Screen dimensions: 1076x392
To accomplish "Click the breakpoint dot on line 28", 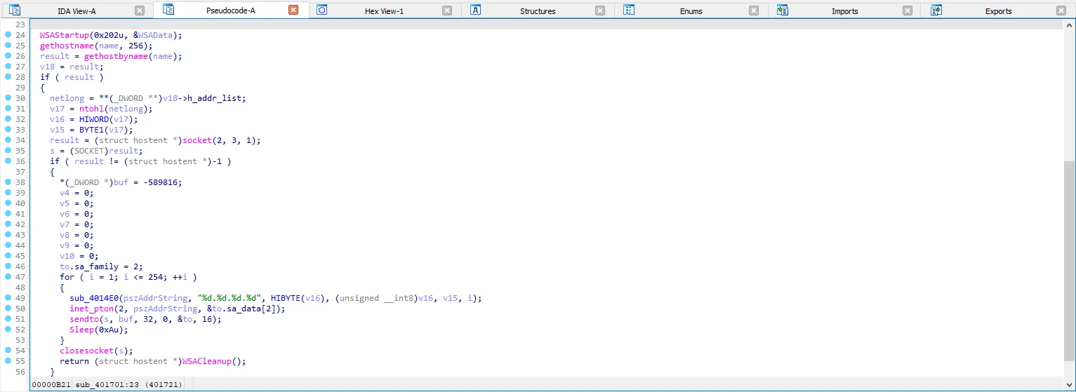I will coord(8,76).
